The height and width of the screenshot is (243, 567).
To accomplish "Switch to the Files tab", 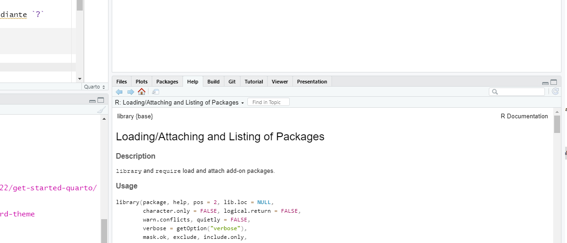I will click(121, 82).
